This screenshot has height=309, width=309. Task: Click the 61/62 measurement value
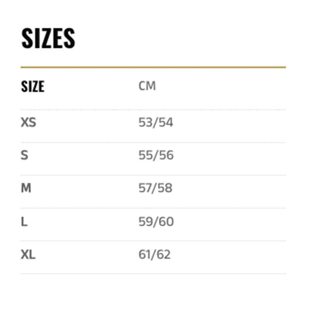click(x=154, y=255)
